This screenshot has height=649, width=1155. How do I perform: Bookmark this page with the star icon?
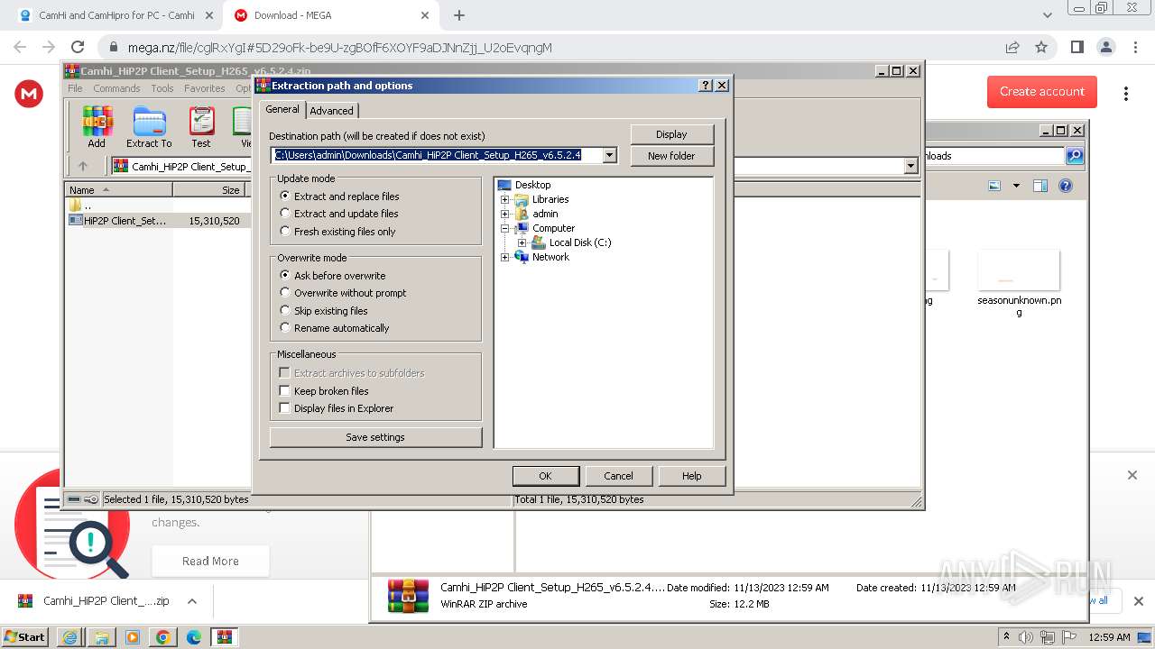pos(1041,47)
